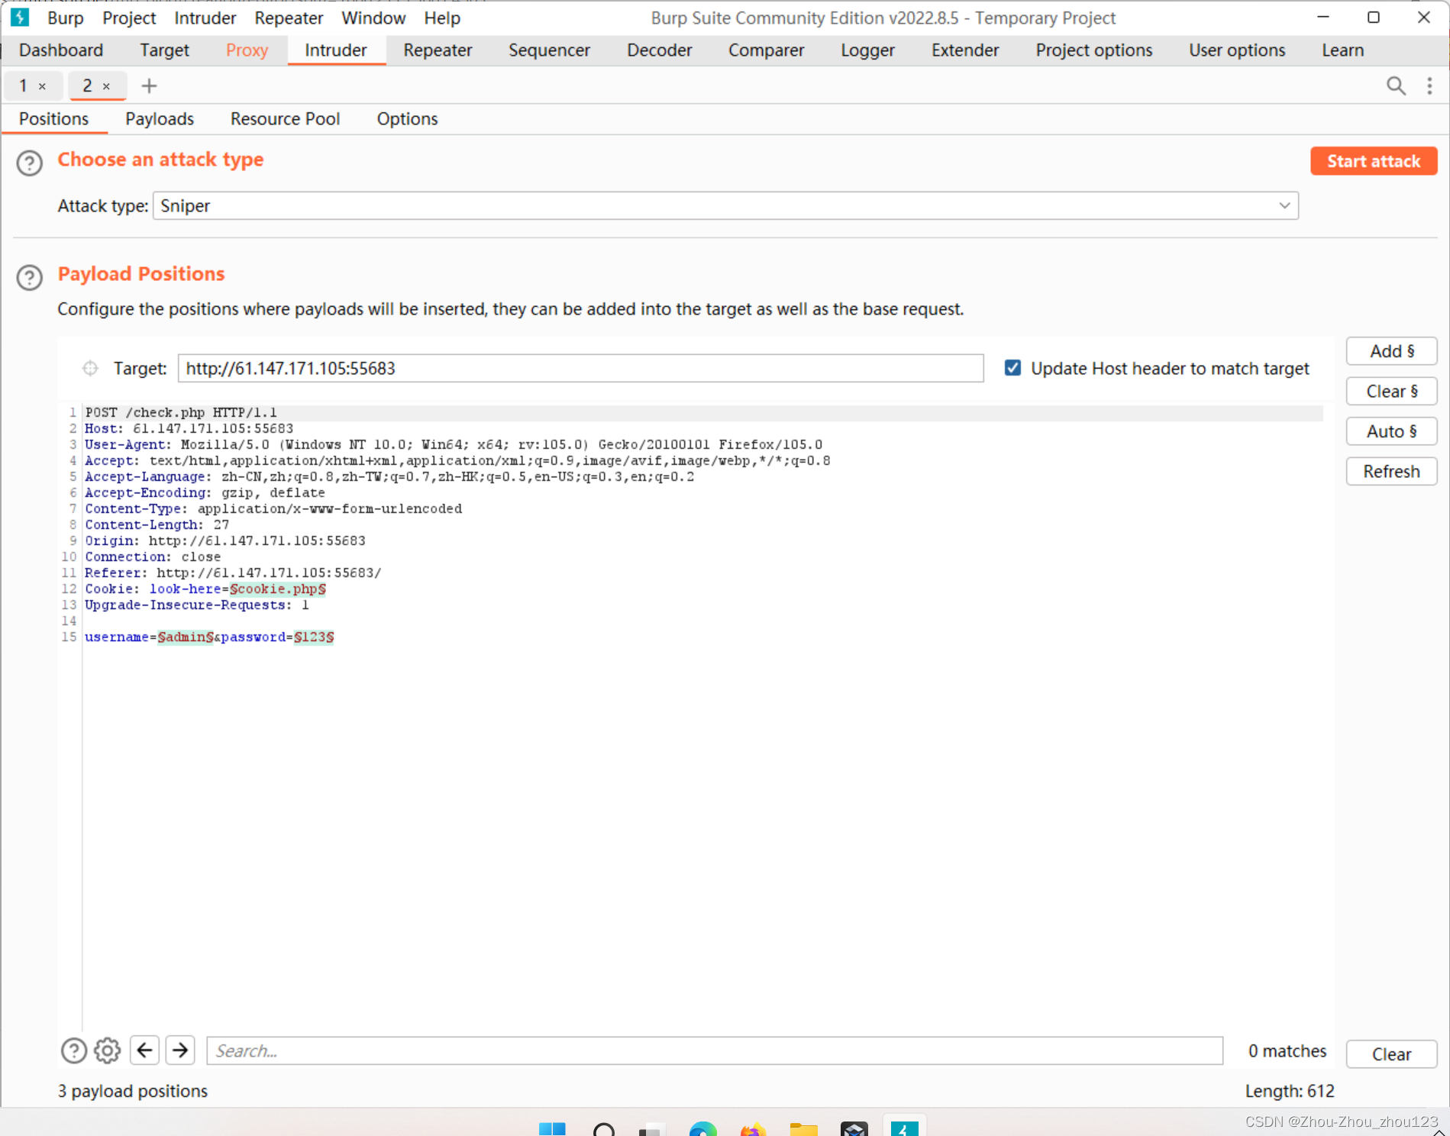Click the Add § button

1391,351
